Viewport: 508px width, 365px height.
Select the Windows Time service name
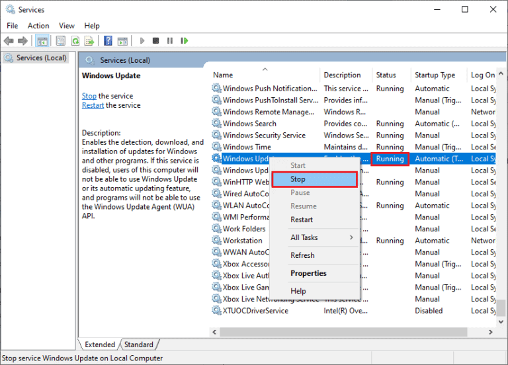tap(247, 147)
